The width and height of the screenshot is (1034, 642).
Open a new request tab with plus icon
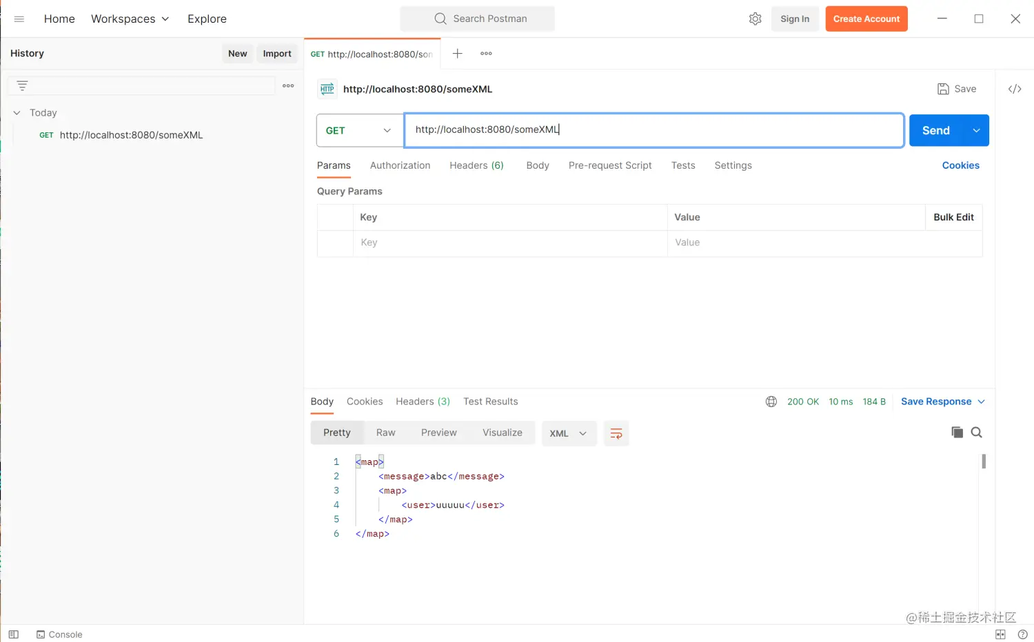pos(457,53)
